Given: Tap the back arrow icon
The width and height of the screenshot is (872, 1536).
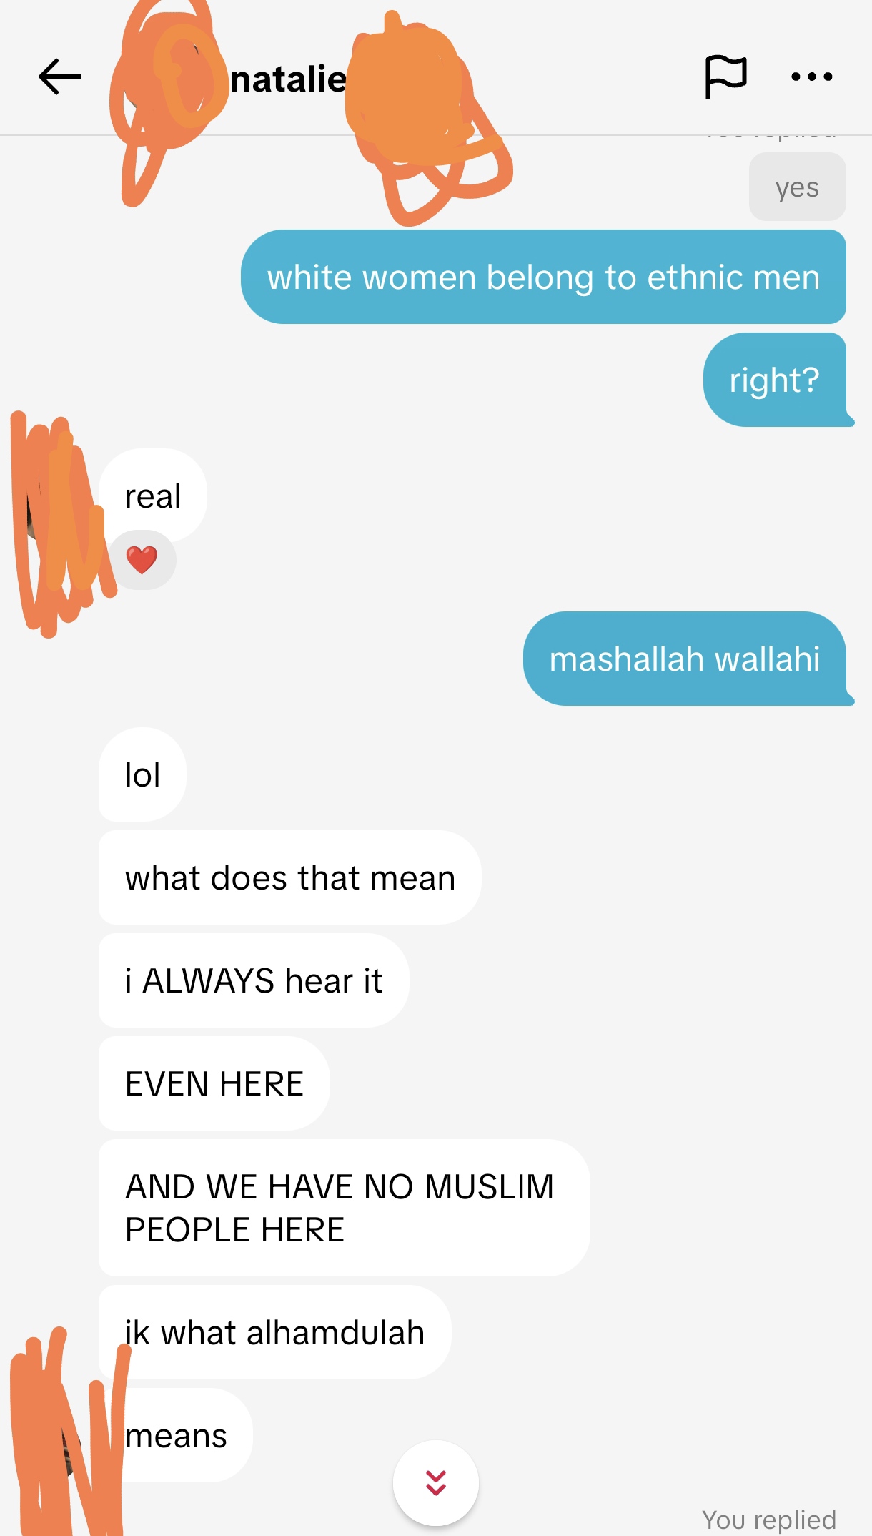Looking at the screenshot, I should click(60, 77).
